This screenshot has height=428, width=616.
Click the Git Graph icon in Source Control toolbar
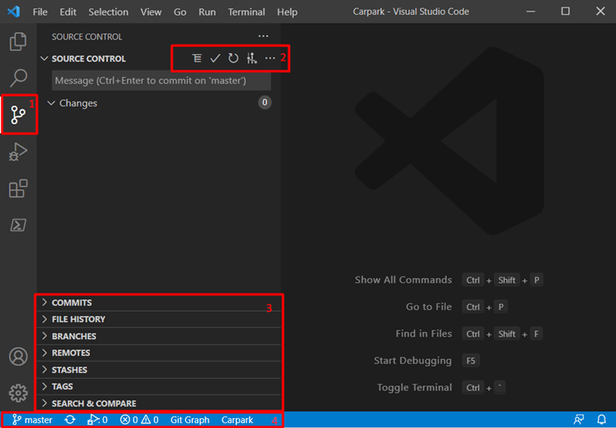251,58
